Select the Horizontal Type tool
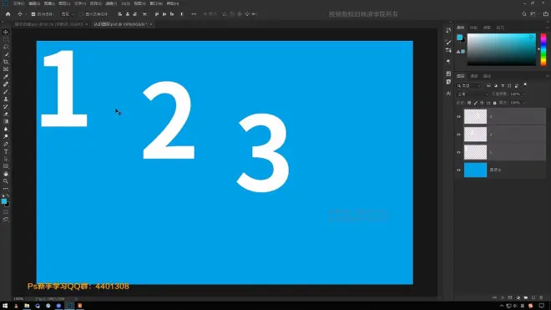 tap(6, 151)
